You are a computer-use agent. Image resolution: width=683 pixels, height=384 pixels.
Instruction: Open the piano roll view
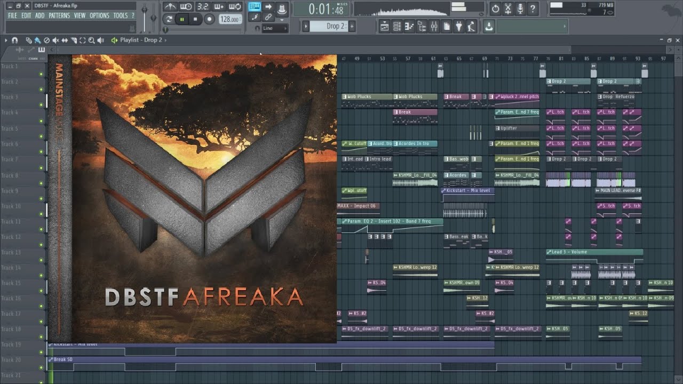[x=409, y=26]
